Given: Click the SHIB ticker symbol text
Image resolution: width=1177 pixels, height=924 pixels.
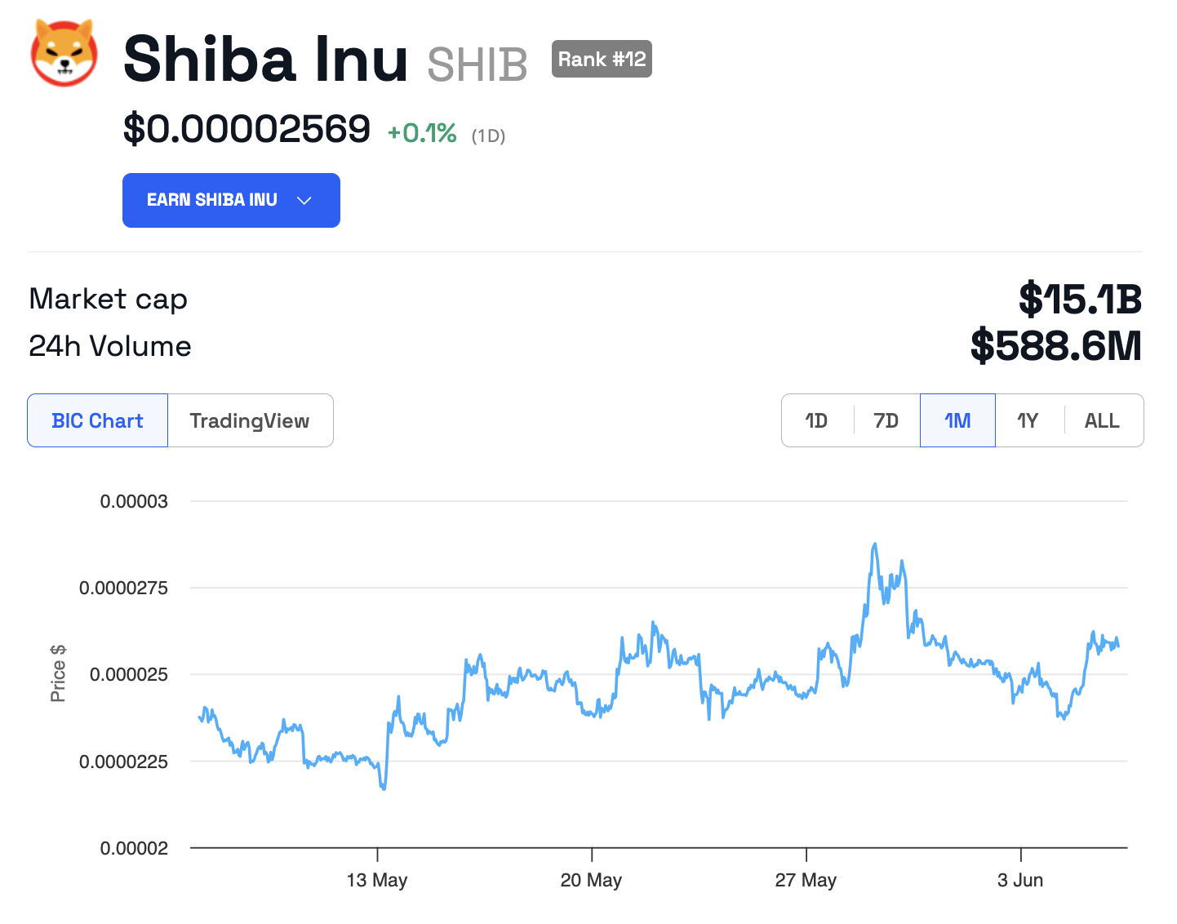Looking at the screenshot, I should [x=477, y=64].
